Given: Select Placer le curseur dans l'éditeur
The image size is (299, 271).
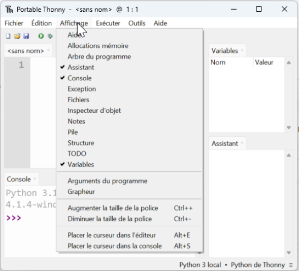Looking at the screenshot, I should 129,235.
